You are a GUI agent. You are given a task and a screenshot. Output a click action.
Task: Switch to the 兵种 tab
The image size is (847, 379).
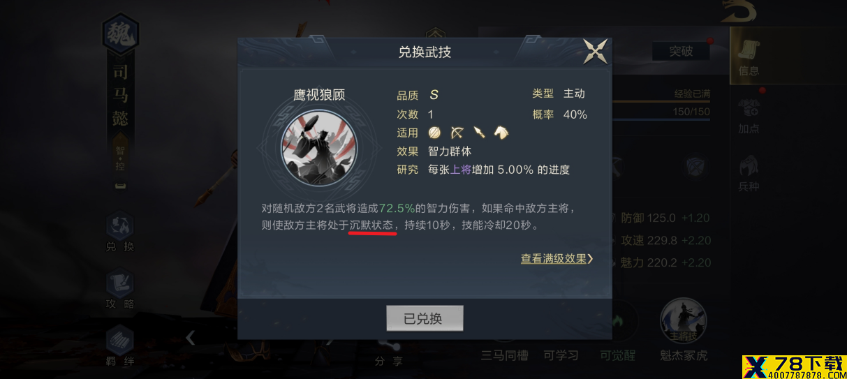[x=749, y=173]
